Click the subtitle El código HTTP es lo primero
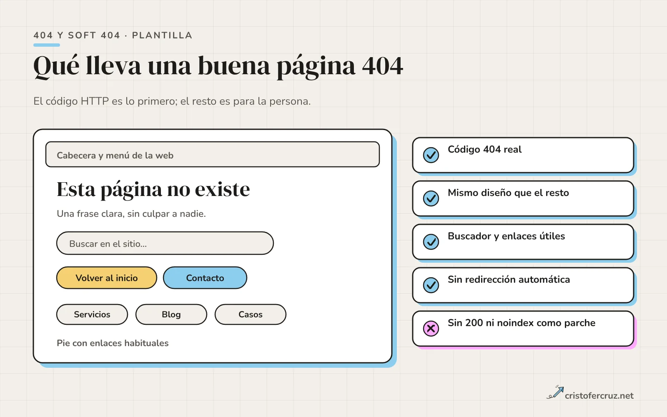The image size is (667, 417). (172, 101)
